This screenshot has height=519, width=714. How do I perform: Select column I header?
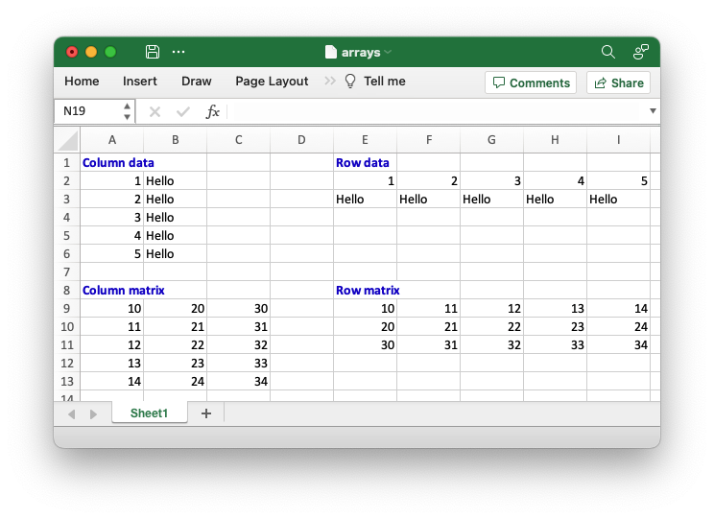(618, 140)
